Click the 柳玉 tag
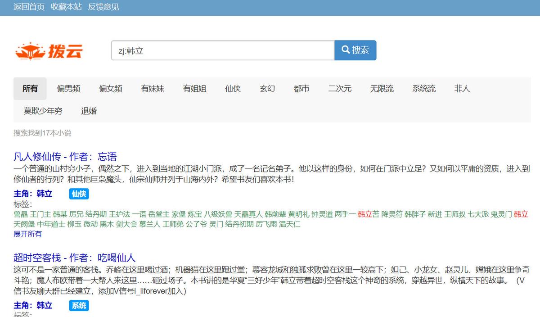Viewport: 540px width, 317px height. pos(75,224)
